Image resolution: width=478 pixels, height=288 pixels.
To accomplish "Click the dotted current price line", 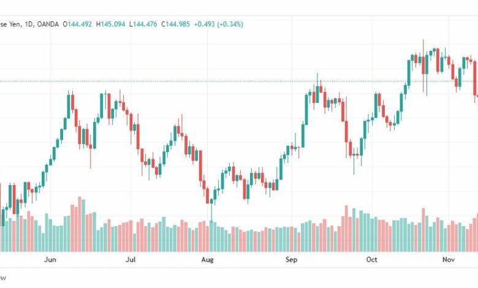I will coord(239,81).
